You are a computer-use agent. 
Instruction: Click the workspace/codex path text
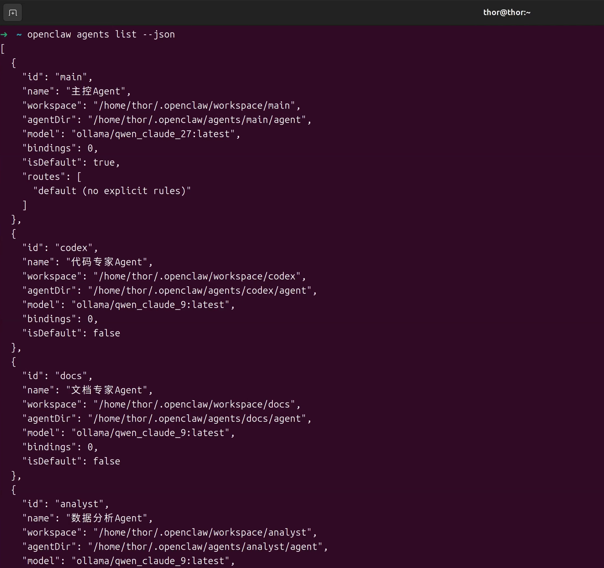(x=197, y=276)
